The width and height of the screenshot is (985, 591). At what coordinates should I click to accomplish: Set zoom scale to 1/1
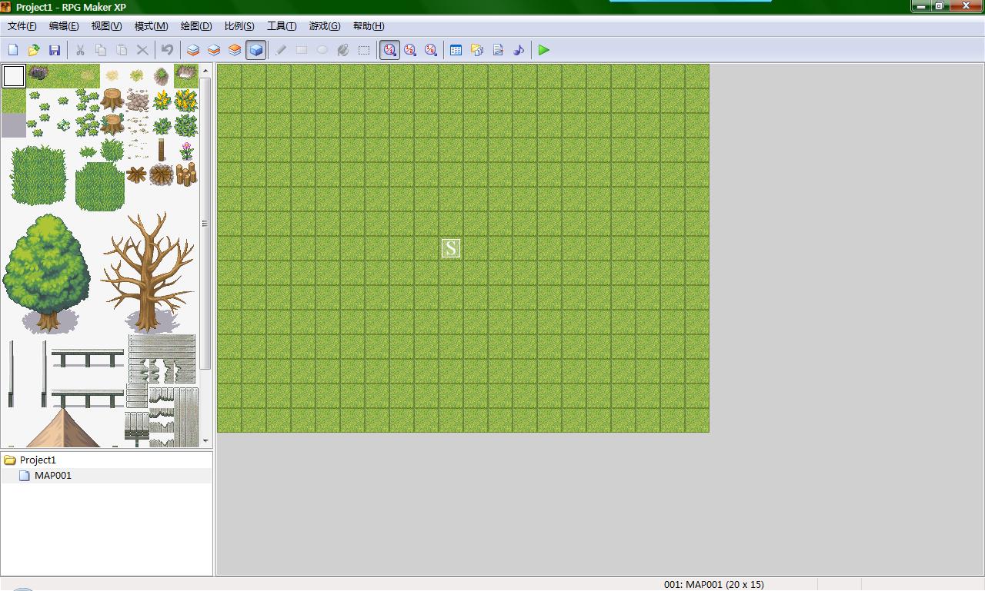390,50
